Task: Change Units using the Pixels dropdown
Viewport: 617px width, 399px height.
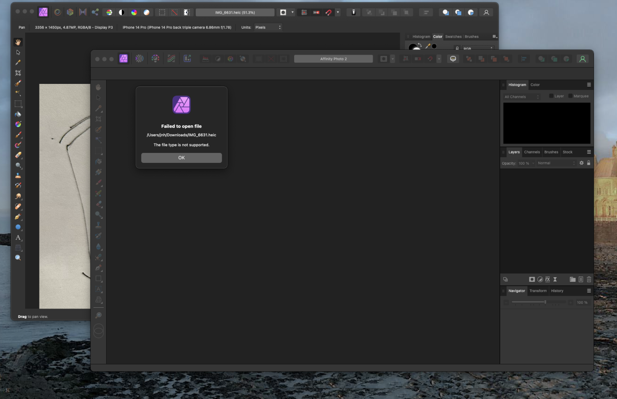Action: (268, 27)
